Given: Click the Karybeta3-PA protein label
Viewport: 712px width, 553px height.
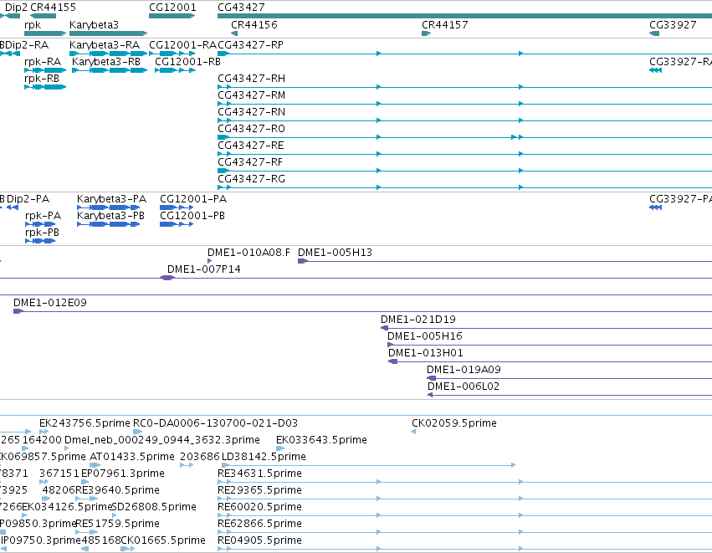Looking at the screenshot, I should 112,199.
